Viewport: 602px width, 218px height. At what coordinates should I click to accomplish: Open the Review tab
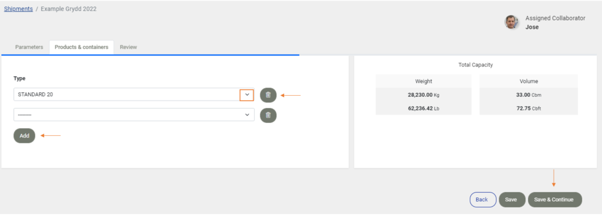point(128,47)
